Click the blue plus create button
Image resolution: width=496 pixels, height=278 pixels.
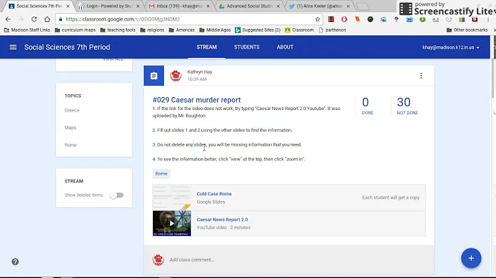click(x=471, y=258)
